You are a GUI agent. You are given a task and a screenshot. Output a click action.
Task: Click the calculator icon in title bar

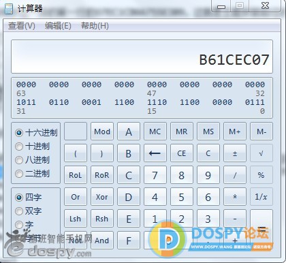[9, 9]
